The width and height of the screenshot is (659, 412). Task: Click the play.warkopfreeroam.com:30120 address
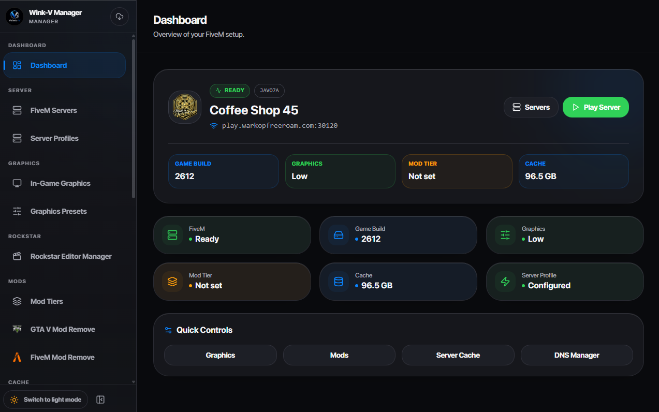tap(280, 126)
